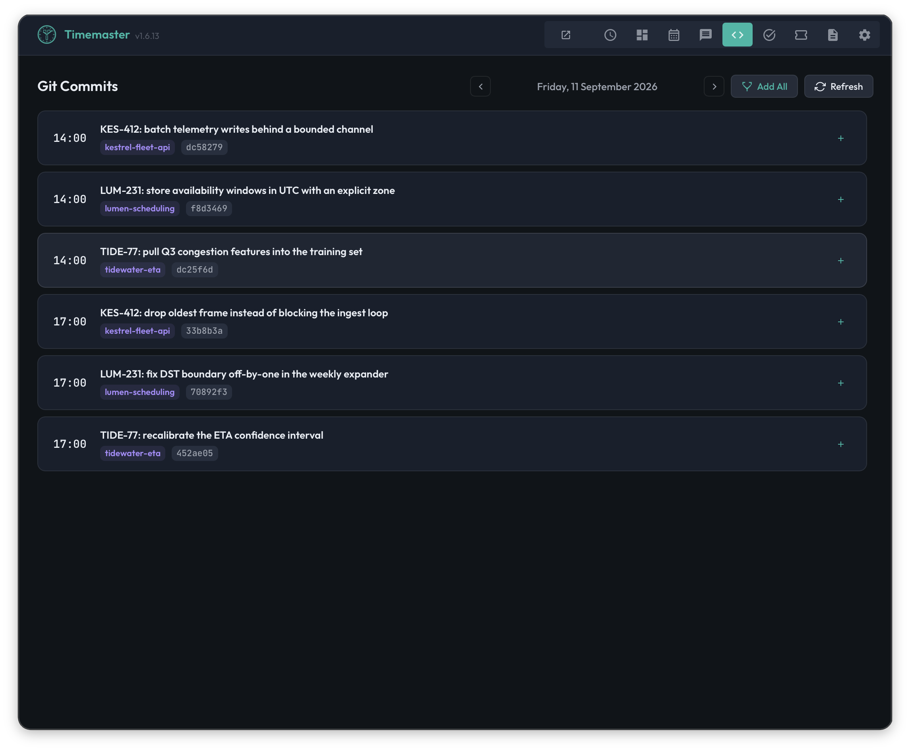Open the pop-out external window icon

tap(566, 35)
